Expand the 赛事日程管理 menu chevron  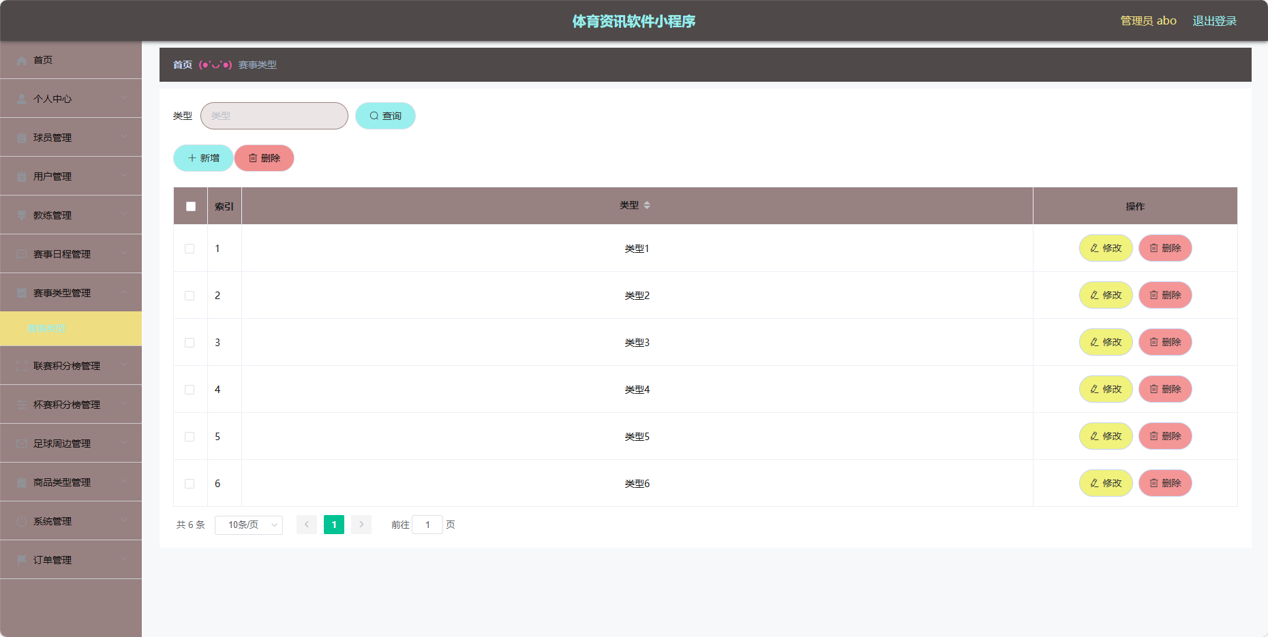pos(124,253)
